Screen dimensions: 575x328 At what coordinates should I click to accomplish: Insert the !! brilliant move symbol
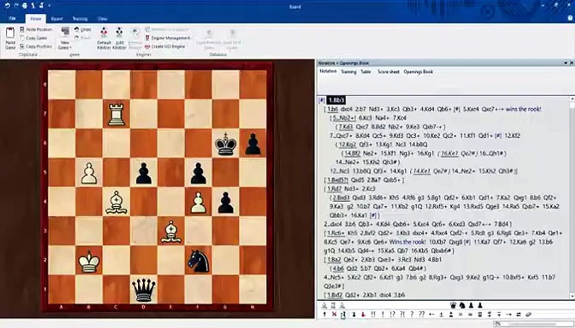tap(373, 314)
